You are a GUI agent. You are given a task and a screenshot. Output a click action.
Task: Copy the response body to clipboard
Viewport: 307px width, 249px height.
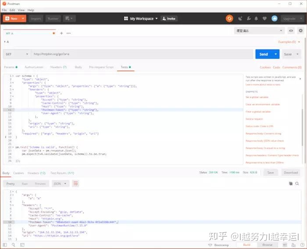click(291, 184)
